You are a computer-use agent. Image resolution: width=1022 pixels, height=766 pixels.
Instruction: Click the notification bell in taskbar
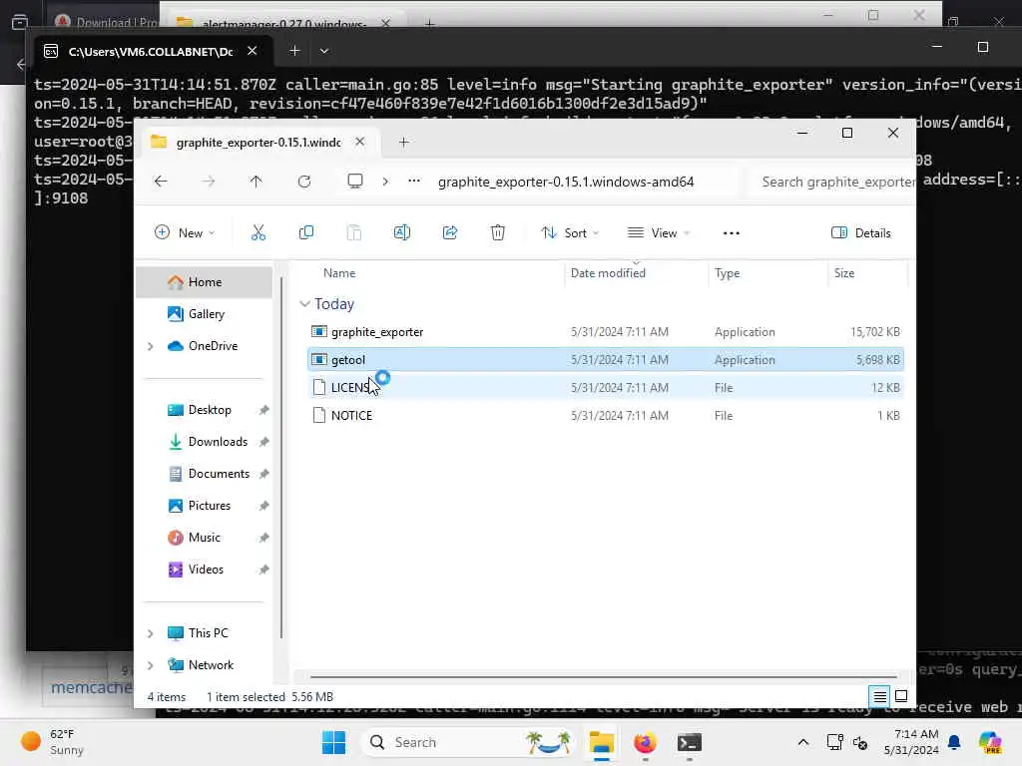tap(954, 742)
